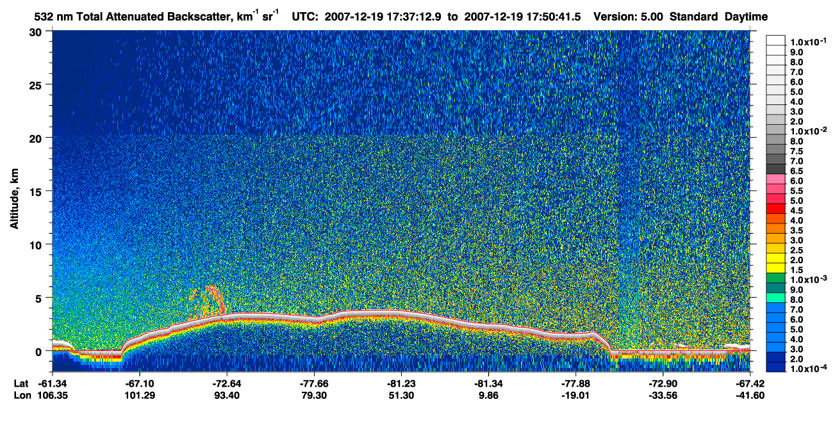
Task: Click longitude value 51.30
Action: [400, 395]
